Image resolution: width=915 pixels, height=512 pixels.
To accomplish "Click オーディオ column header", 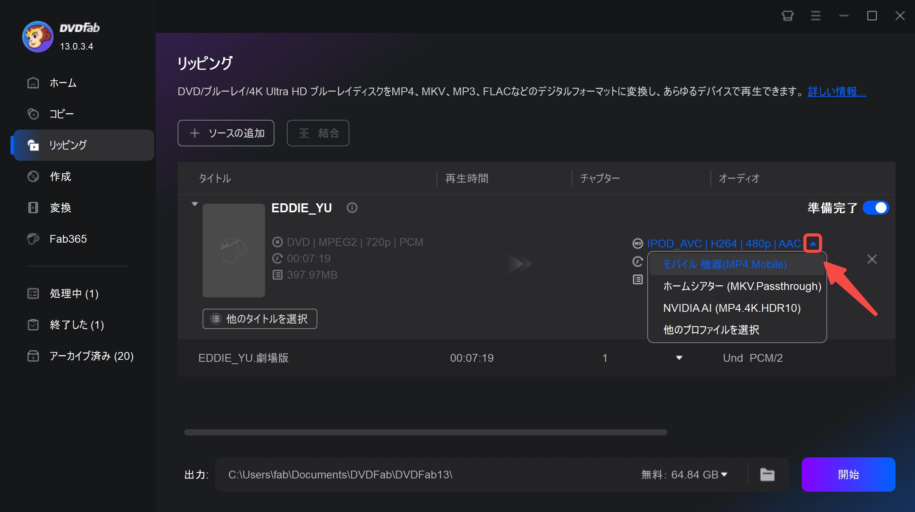I will [x=739, y=178].
